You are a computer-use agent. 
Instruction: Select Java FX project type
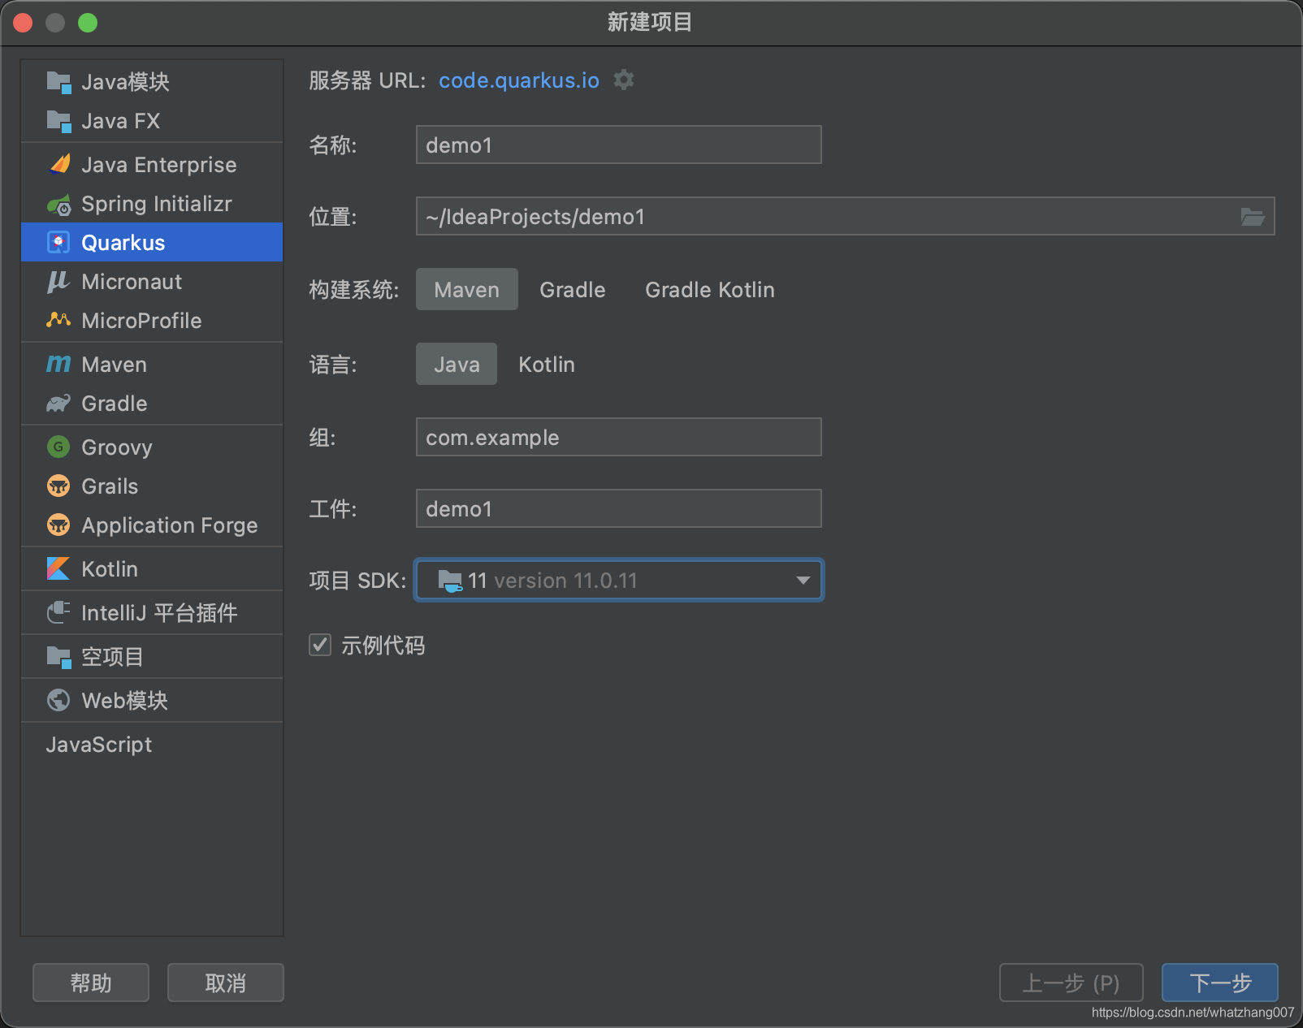[152, 121]
